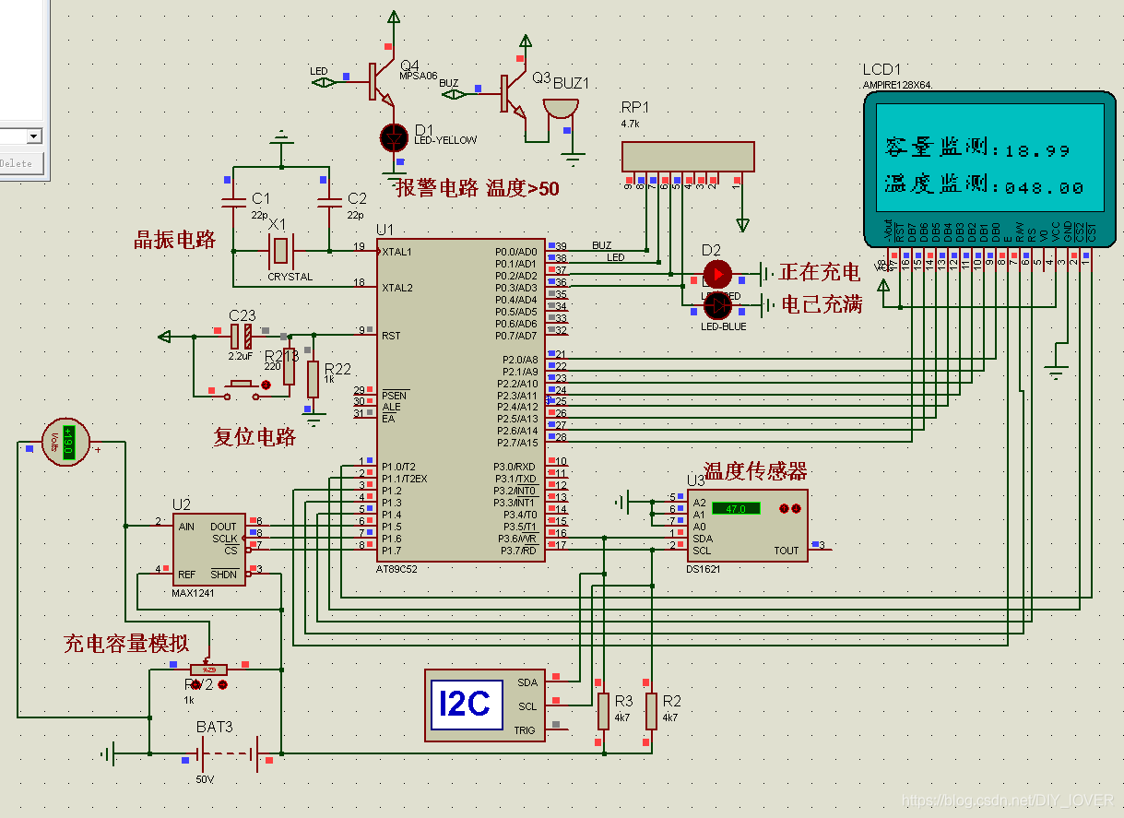Select the U1 AT89C52 microcontroller
The height and width of the screenshot is (818, 1124).
[x=460, y=399]
